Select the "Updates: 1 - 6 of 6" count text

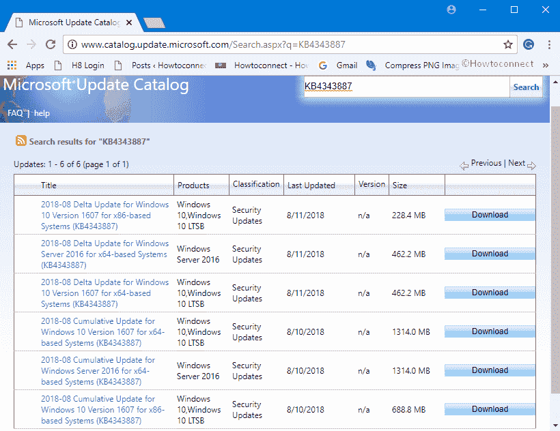pyautogui.click(x=71, y=164)
